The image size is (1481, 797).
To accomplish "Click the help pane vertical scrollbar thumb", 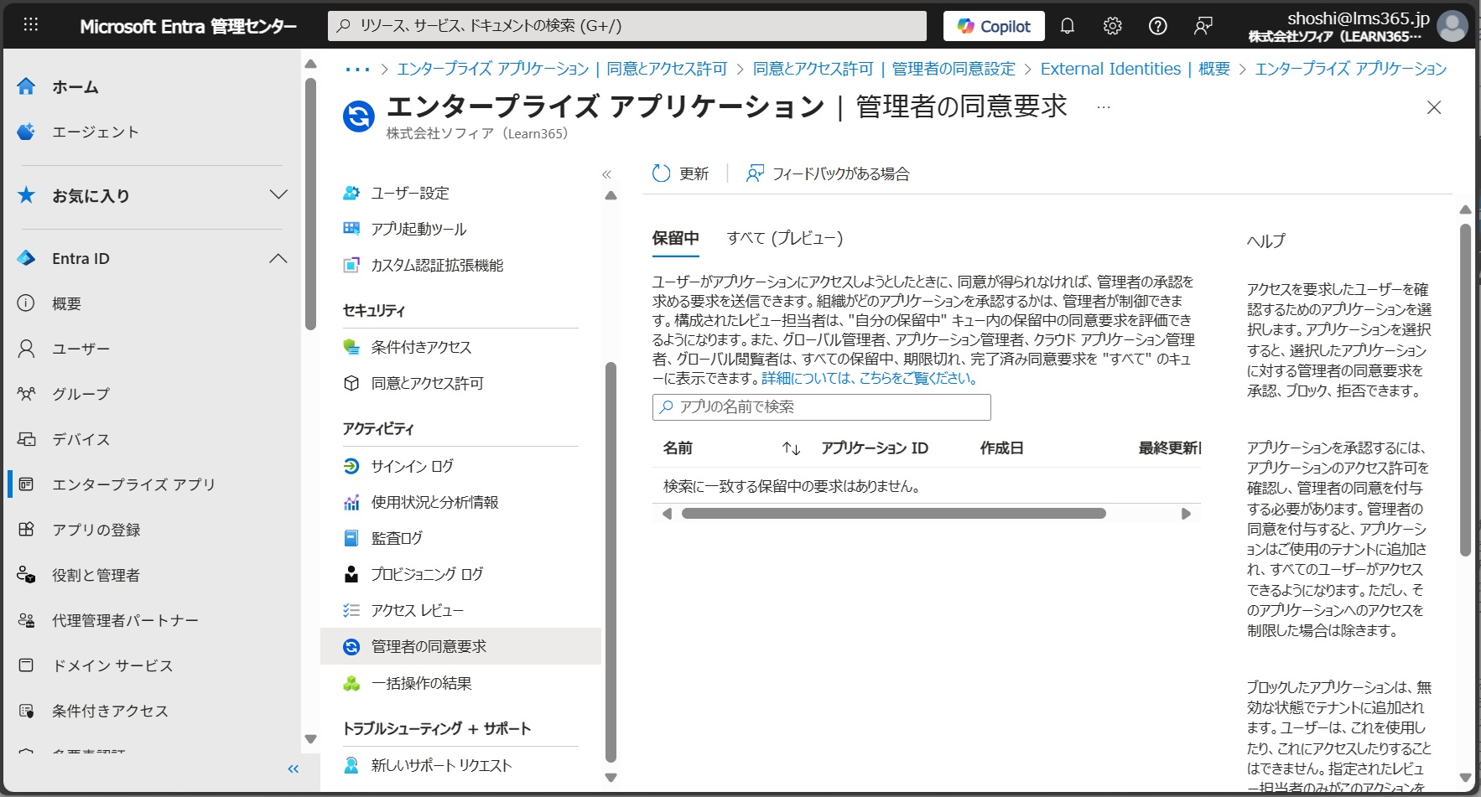I will 1465,390.
